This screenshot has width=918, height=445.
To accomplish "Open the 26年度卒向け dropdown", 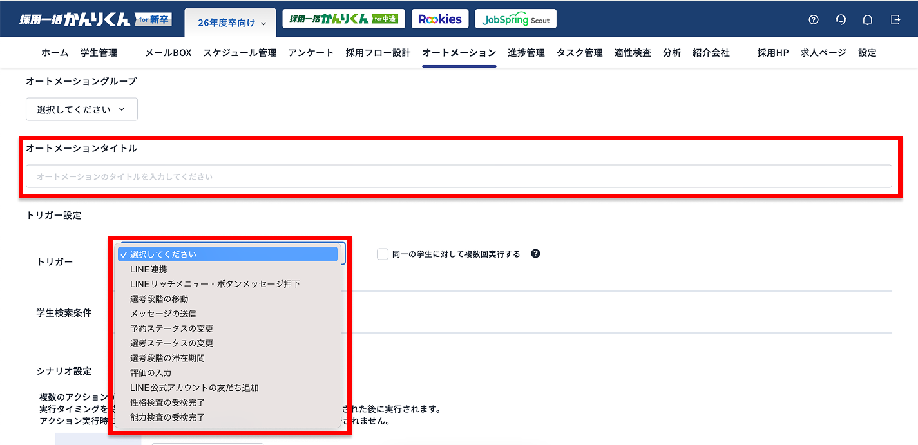I will (230, 21).
